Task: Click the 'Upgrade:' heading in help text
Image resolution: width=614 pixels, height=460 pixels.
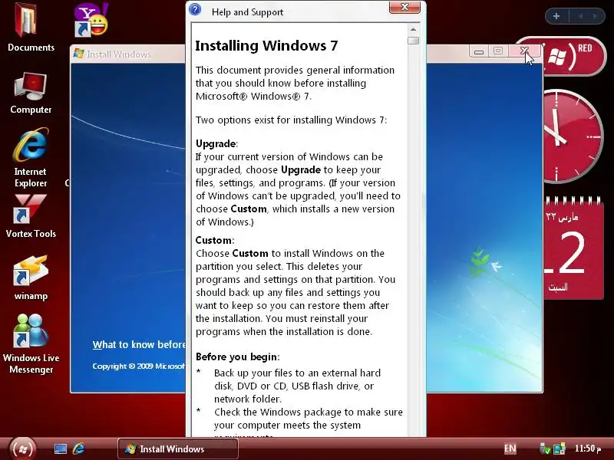Action: (216, 143)
